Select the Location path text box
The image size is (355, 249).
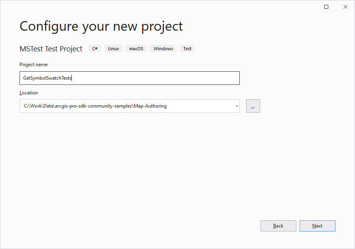(x=120, y=106)
